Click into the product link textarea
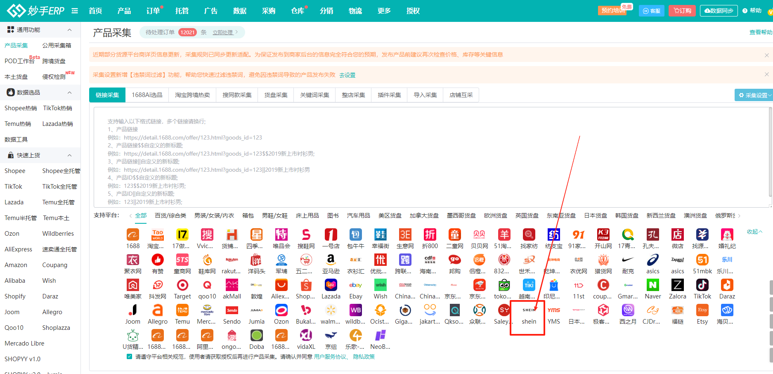The image size is (773, 374). 429,157
